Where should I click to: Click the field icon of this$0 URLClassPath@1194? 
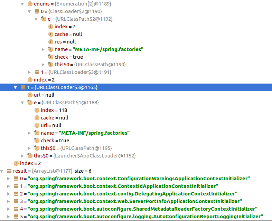[x=51, y=65]
